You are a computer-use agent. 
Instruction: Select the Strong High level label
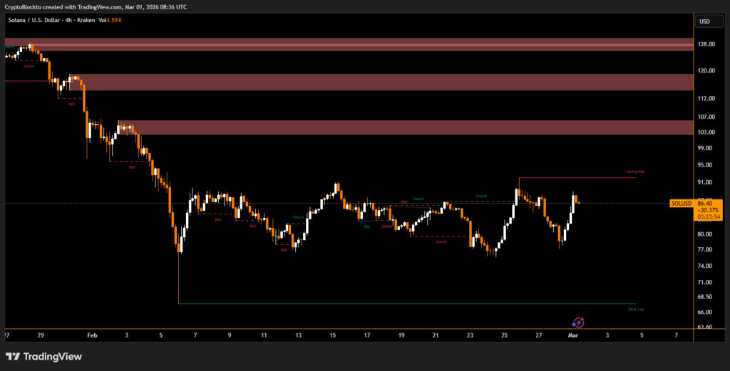(636, 172)
